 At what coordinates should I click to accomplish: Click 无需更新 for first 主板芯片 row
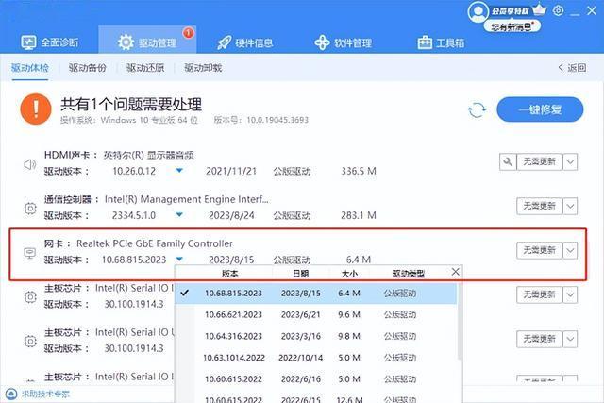539,294
